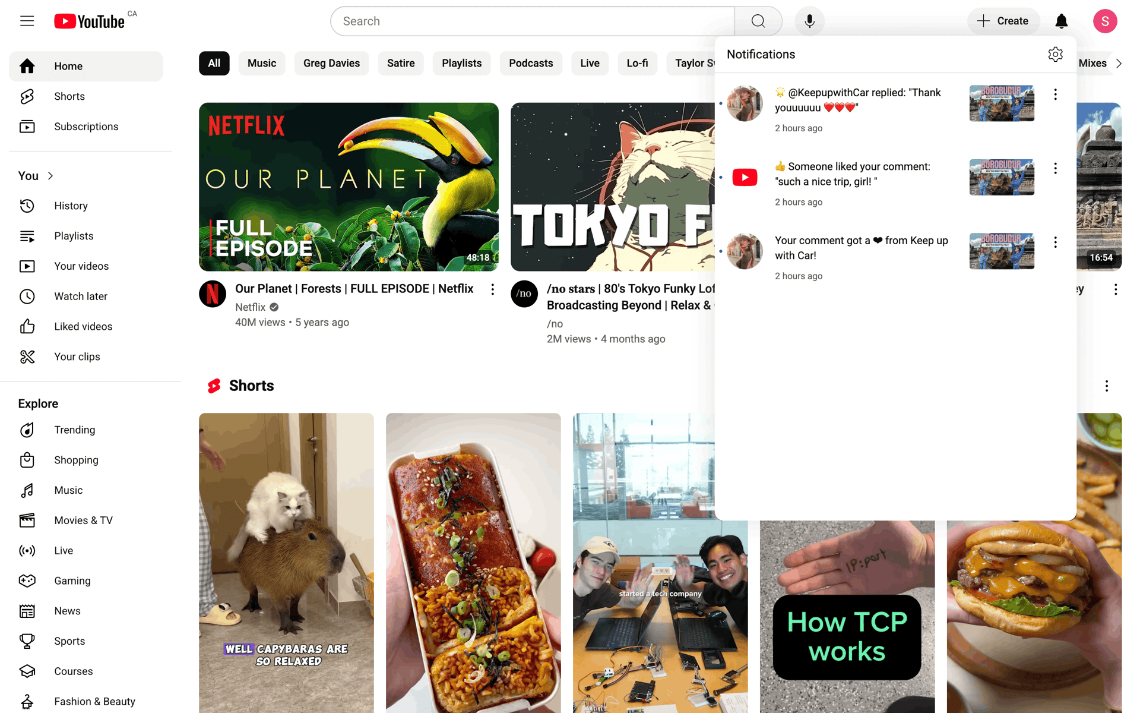Open /no stars Tokyo Funky Lofi title
Viewport: 1140px width, 713px height.
[x=631, y=297]
